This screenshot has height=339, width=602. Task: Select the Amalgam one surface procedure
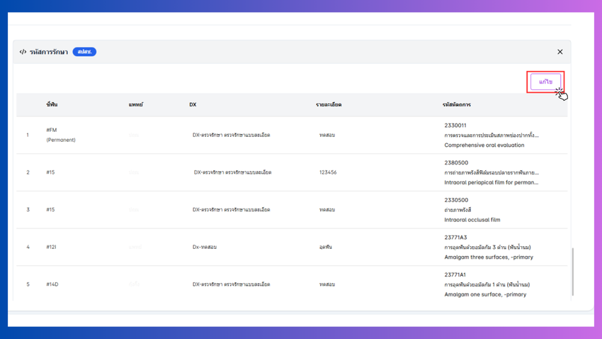coord(485,294)
